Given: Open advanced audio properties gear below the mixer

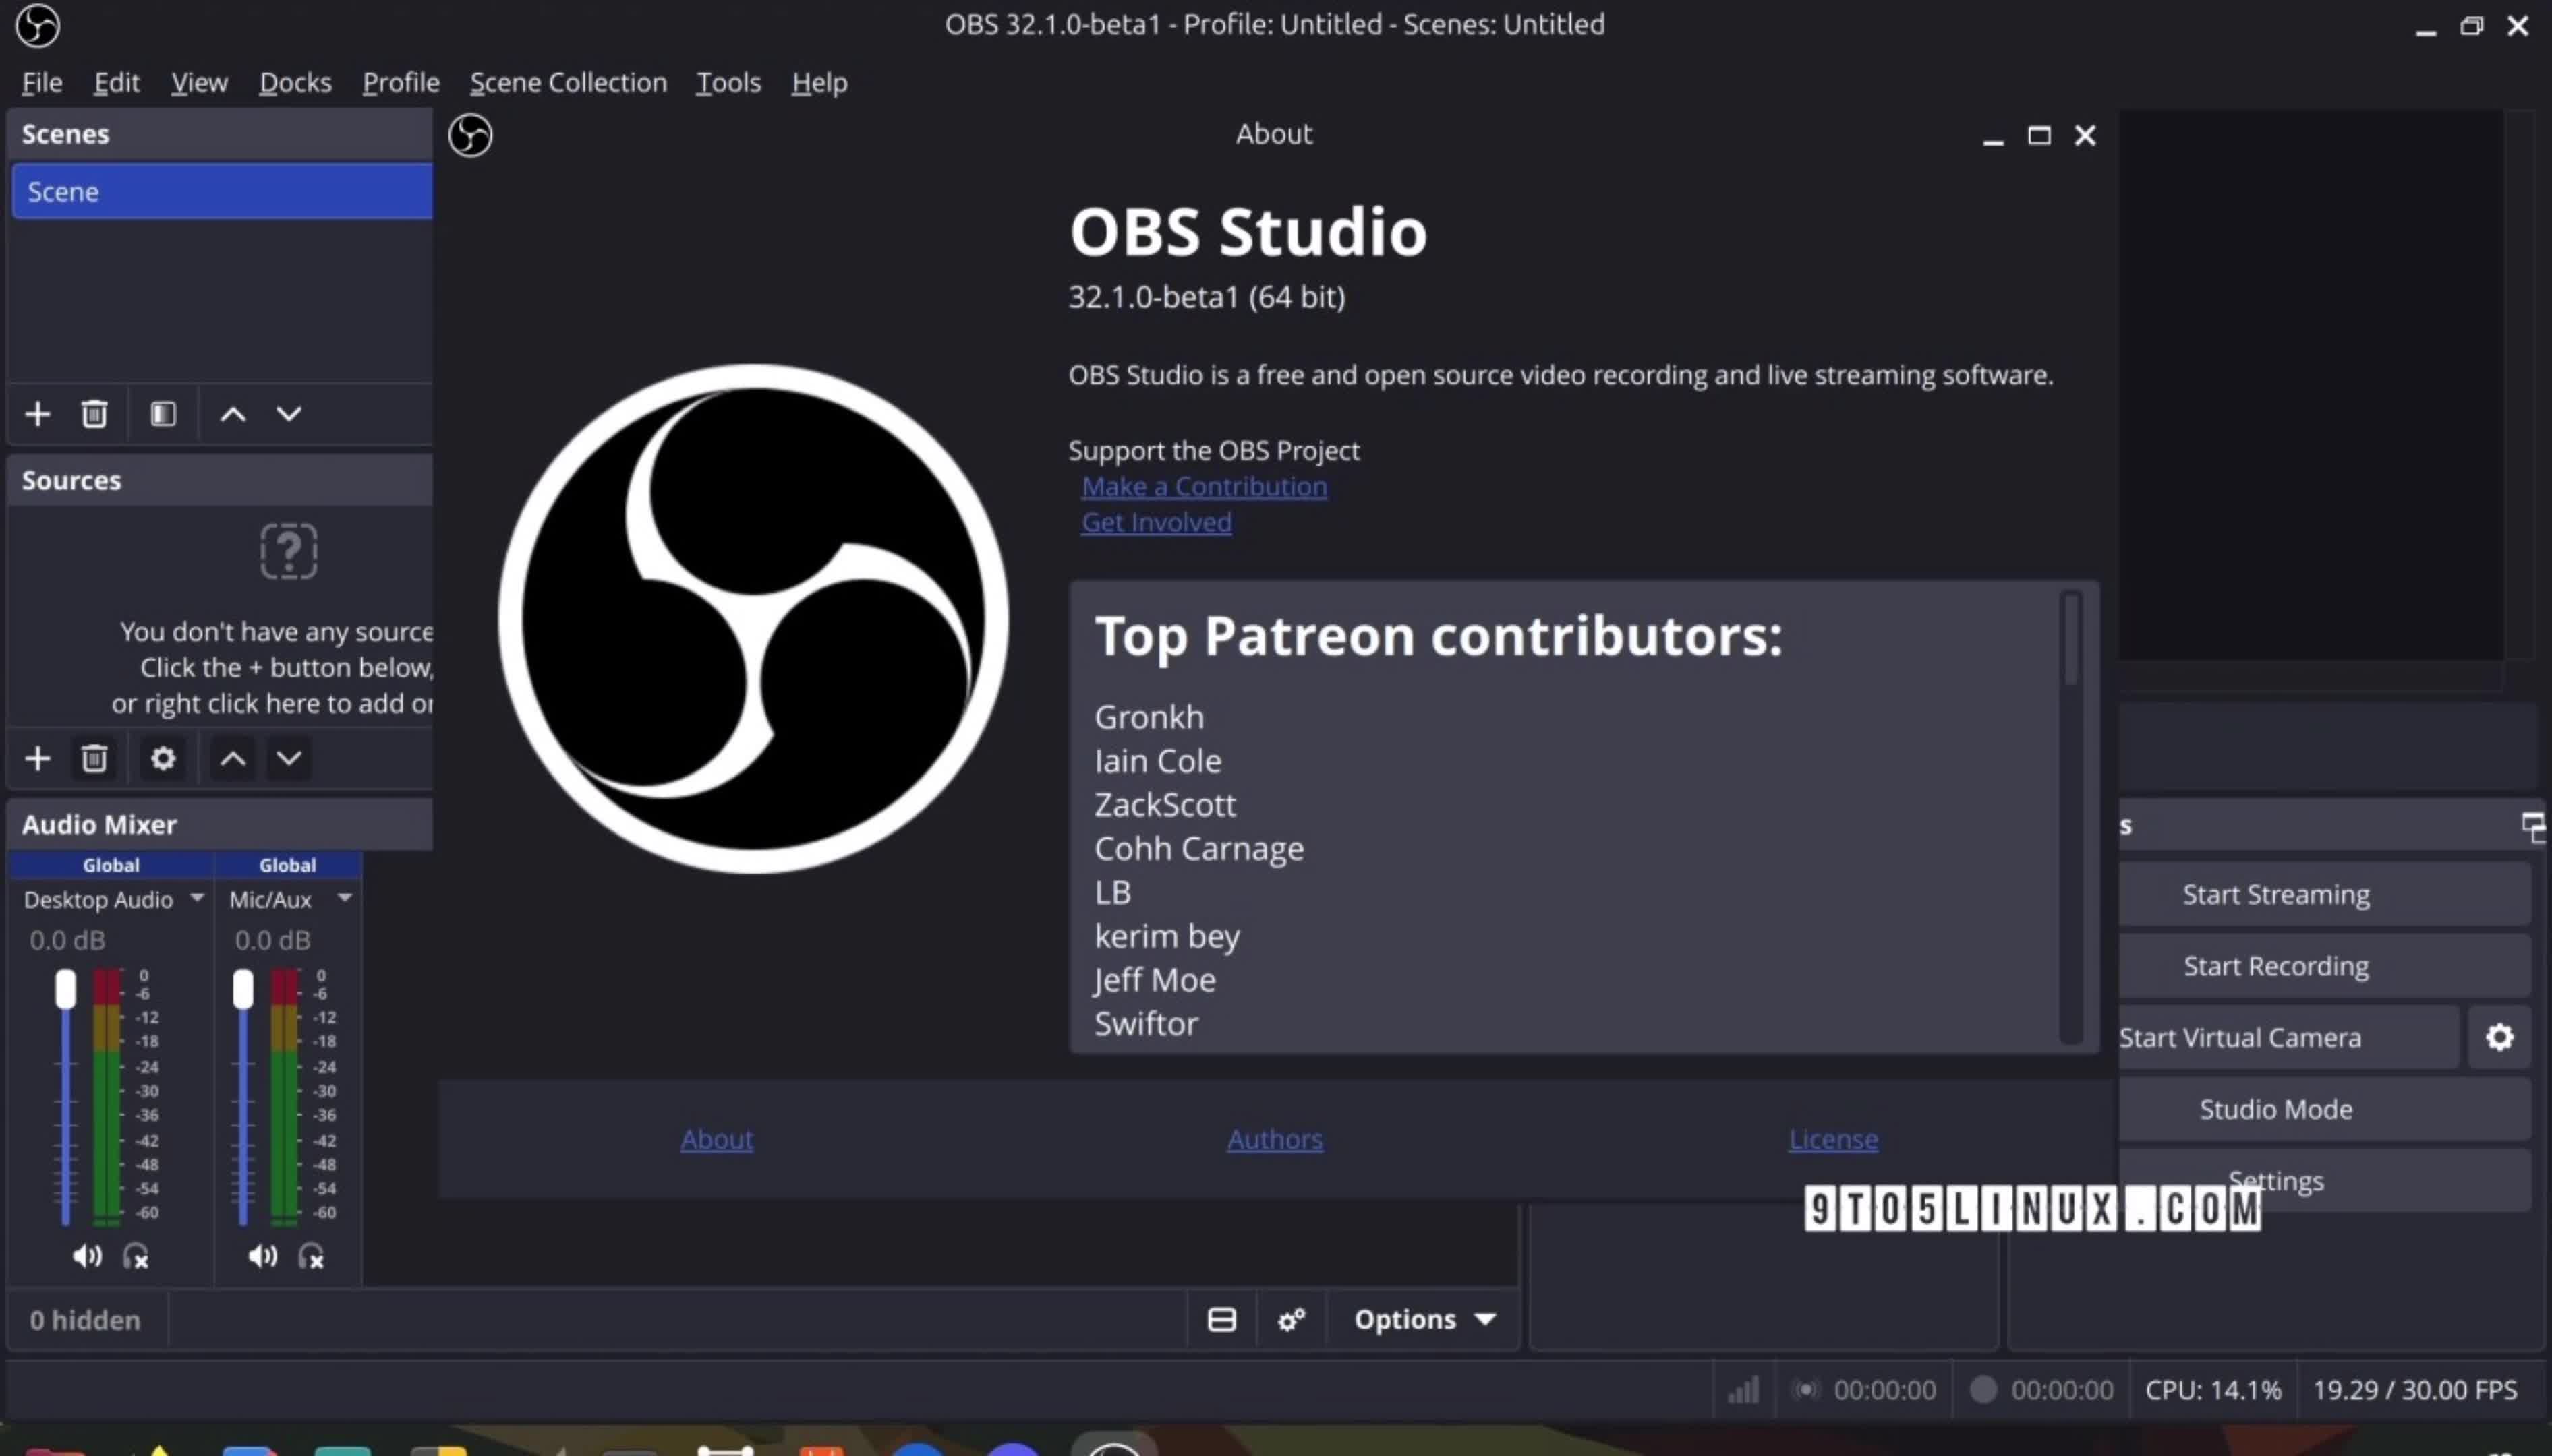Looking at the screenshot, I should [1291, 1319].
